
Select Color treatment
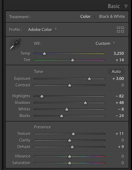(86, 16)
